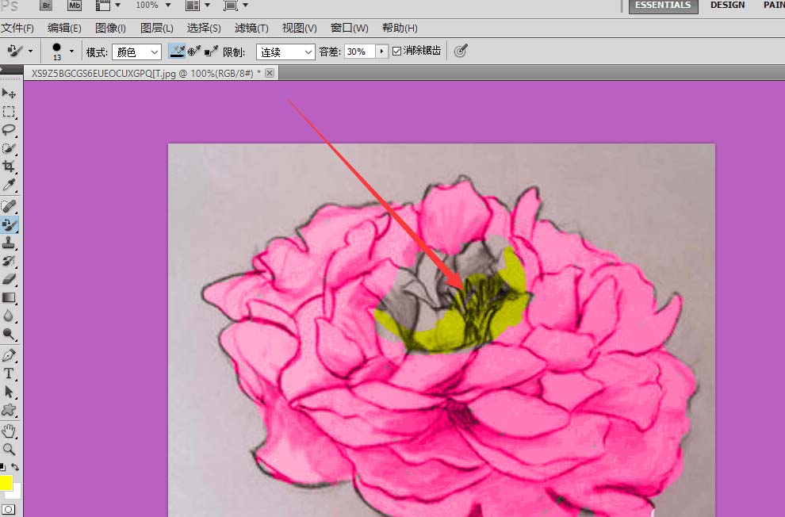Screen dimensions: 785x517
Task: Switch to the ESSENTIALS workspace
Action: (x=663, y=6)
